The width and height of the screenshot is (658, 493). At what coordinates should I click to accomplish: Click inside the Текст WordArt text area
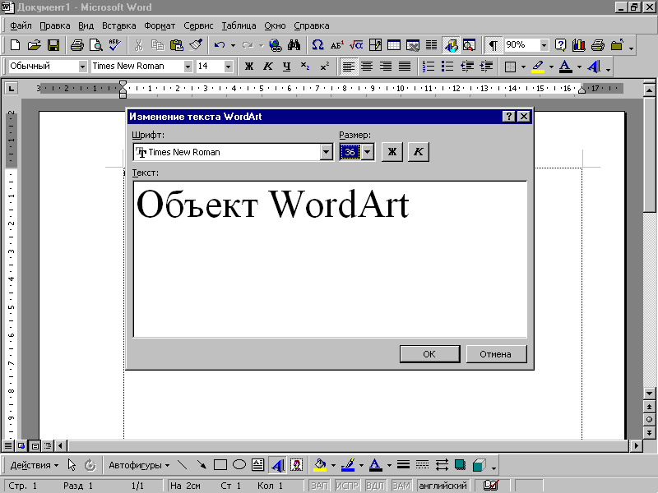coord(331,259)
